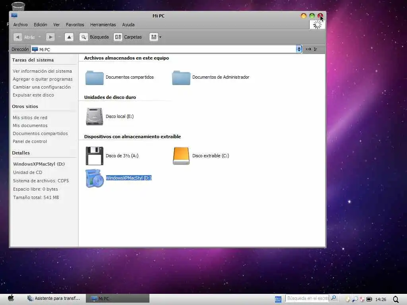The height and width of the screenshot is (305, 407).
Task: Click Cambiar una configuración link
Action: click(41, 87)
